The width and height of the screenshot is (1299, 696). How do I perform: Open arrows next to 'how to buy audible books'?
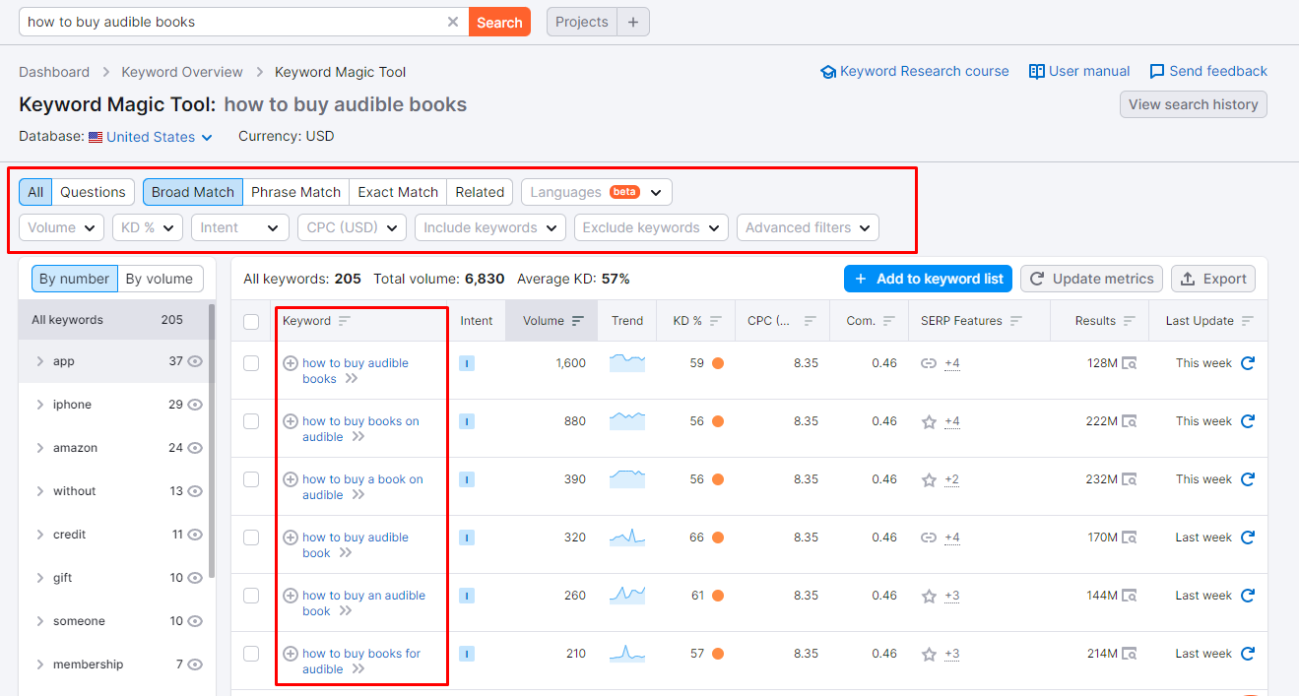pos(352,379)
